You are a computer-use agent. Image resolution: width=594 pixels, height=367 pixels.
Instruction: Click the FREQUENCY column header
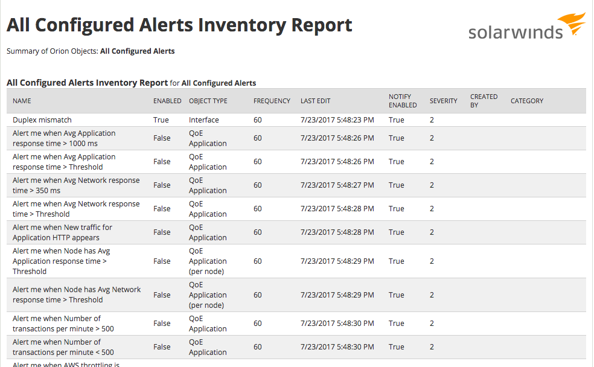[x=272, y=101]
